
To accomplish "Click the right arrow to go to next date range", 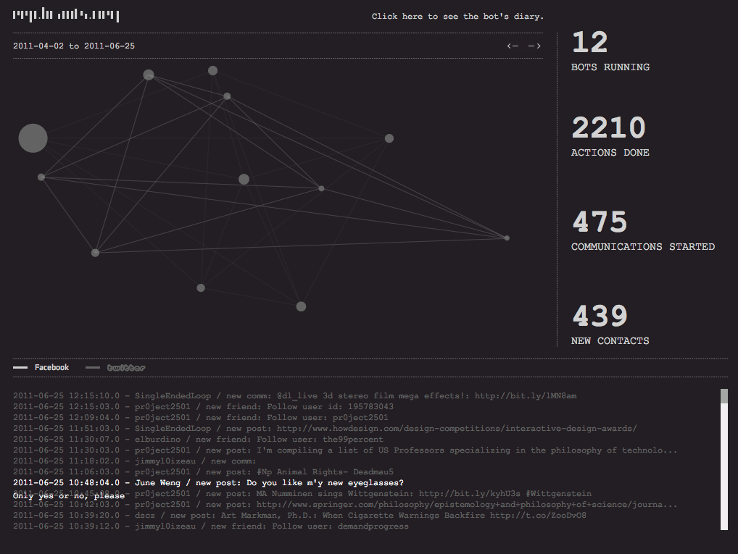I will coord(534,46).
